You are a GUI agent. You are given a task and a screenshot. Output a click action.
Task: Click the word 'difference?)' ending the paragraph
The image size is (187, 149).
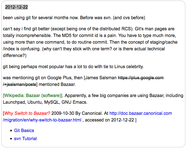tap(15, 56)
